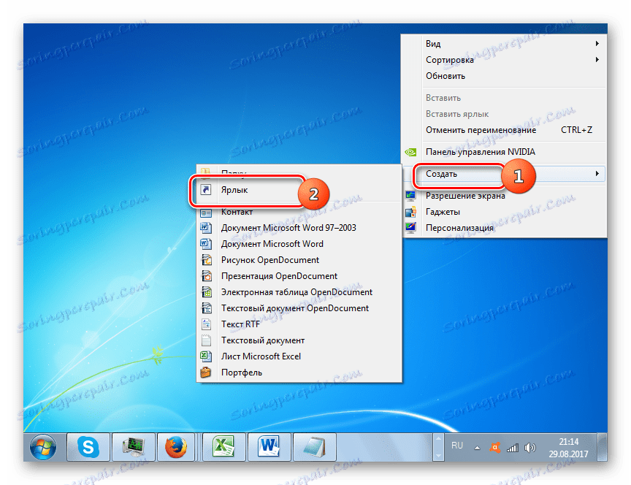This screenshot has height=485, width=631.
Task: Expand the Вид submenu arrow
Action: (x=597, y=44)
